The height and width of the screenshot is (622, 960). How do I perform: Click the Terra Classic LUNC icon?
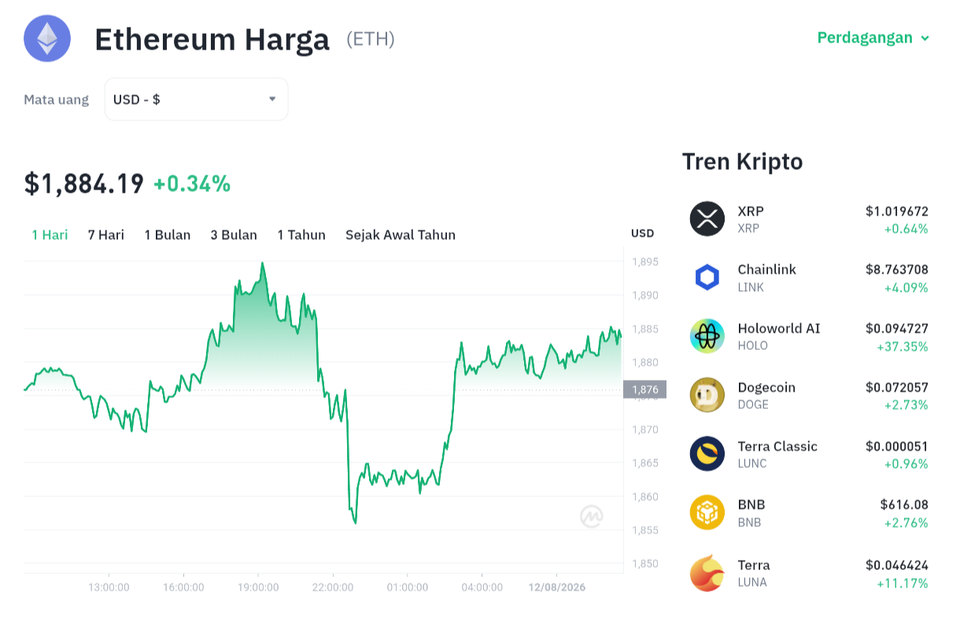click(x=707, y=454)
